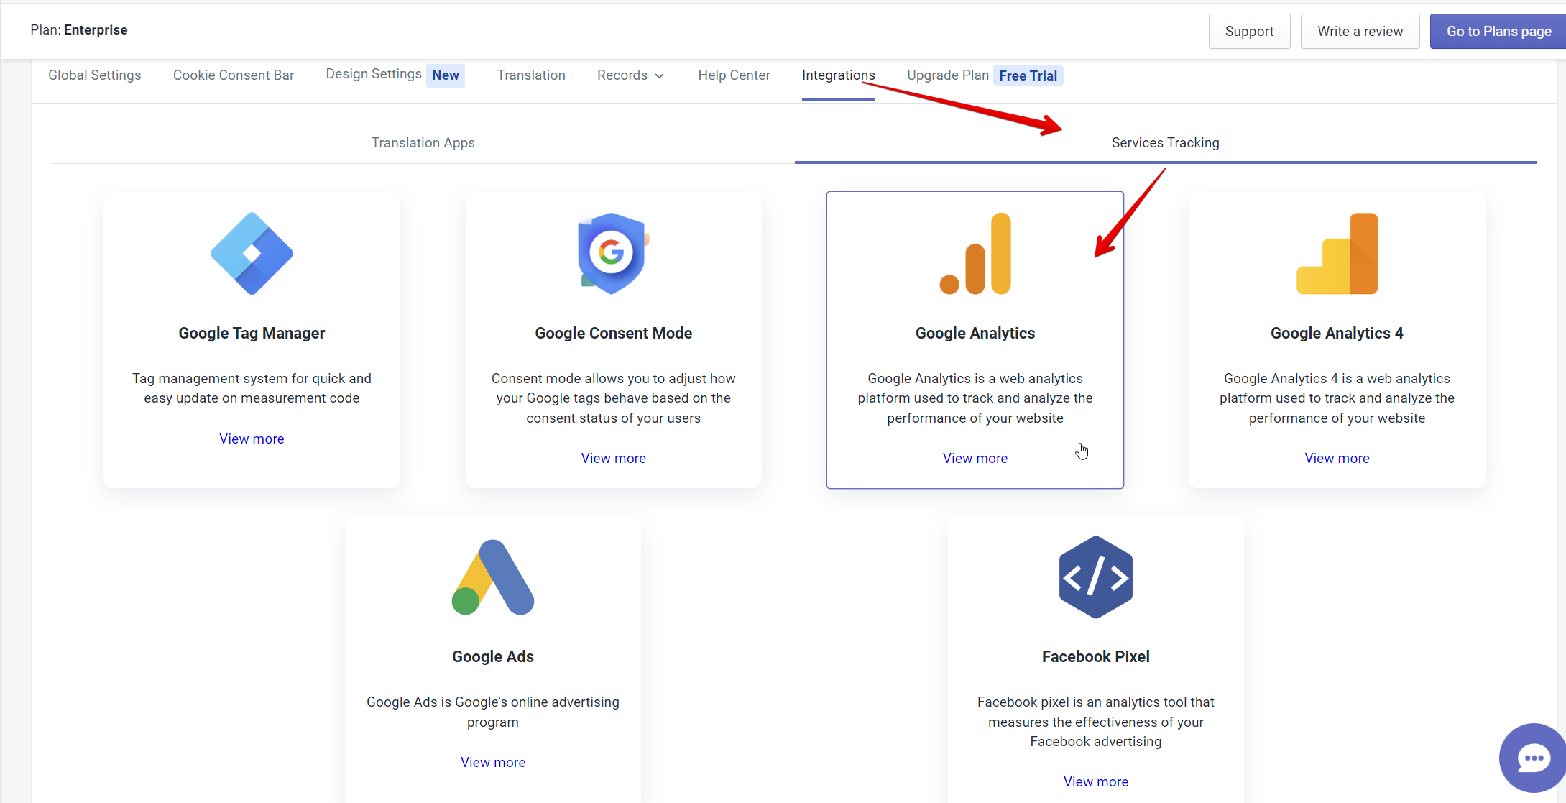Click the Support button
The width and height of the screenshot is (1566, 803).
point(1250,32)
